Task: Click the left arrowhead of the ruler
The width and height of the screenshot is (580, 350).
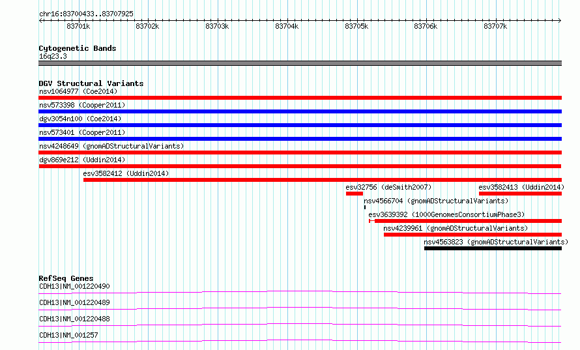Action: (40, 21)
